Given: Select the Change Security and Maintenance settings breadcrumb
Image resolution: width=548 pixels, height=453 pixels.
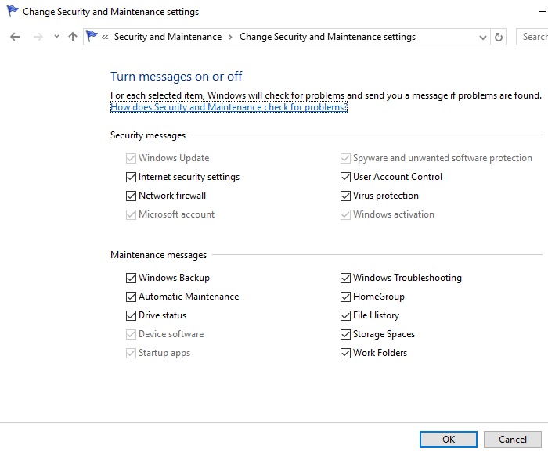Looking at the screenshot, I should pos(327,37).
